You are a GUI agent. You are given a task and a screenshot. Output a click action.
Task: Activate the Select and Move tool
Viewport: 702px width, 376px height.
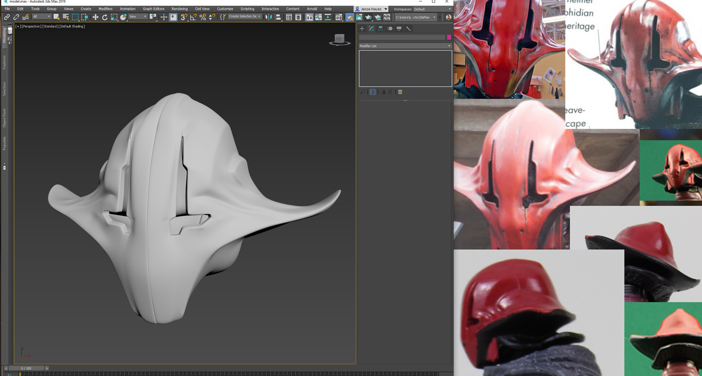[95, 17]
